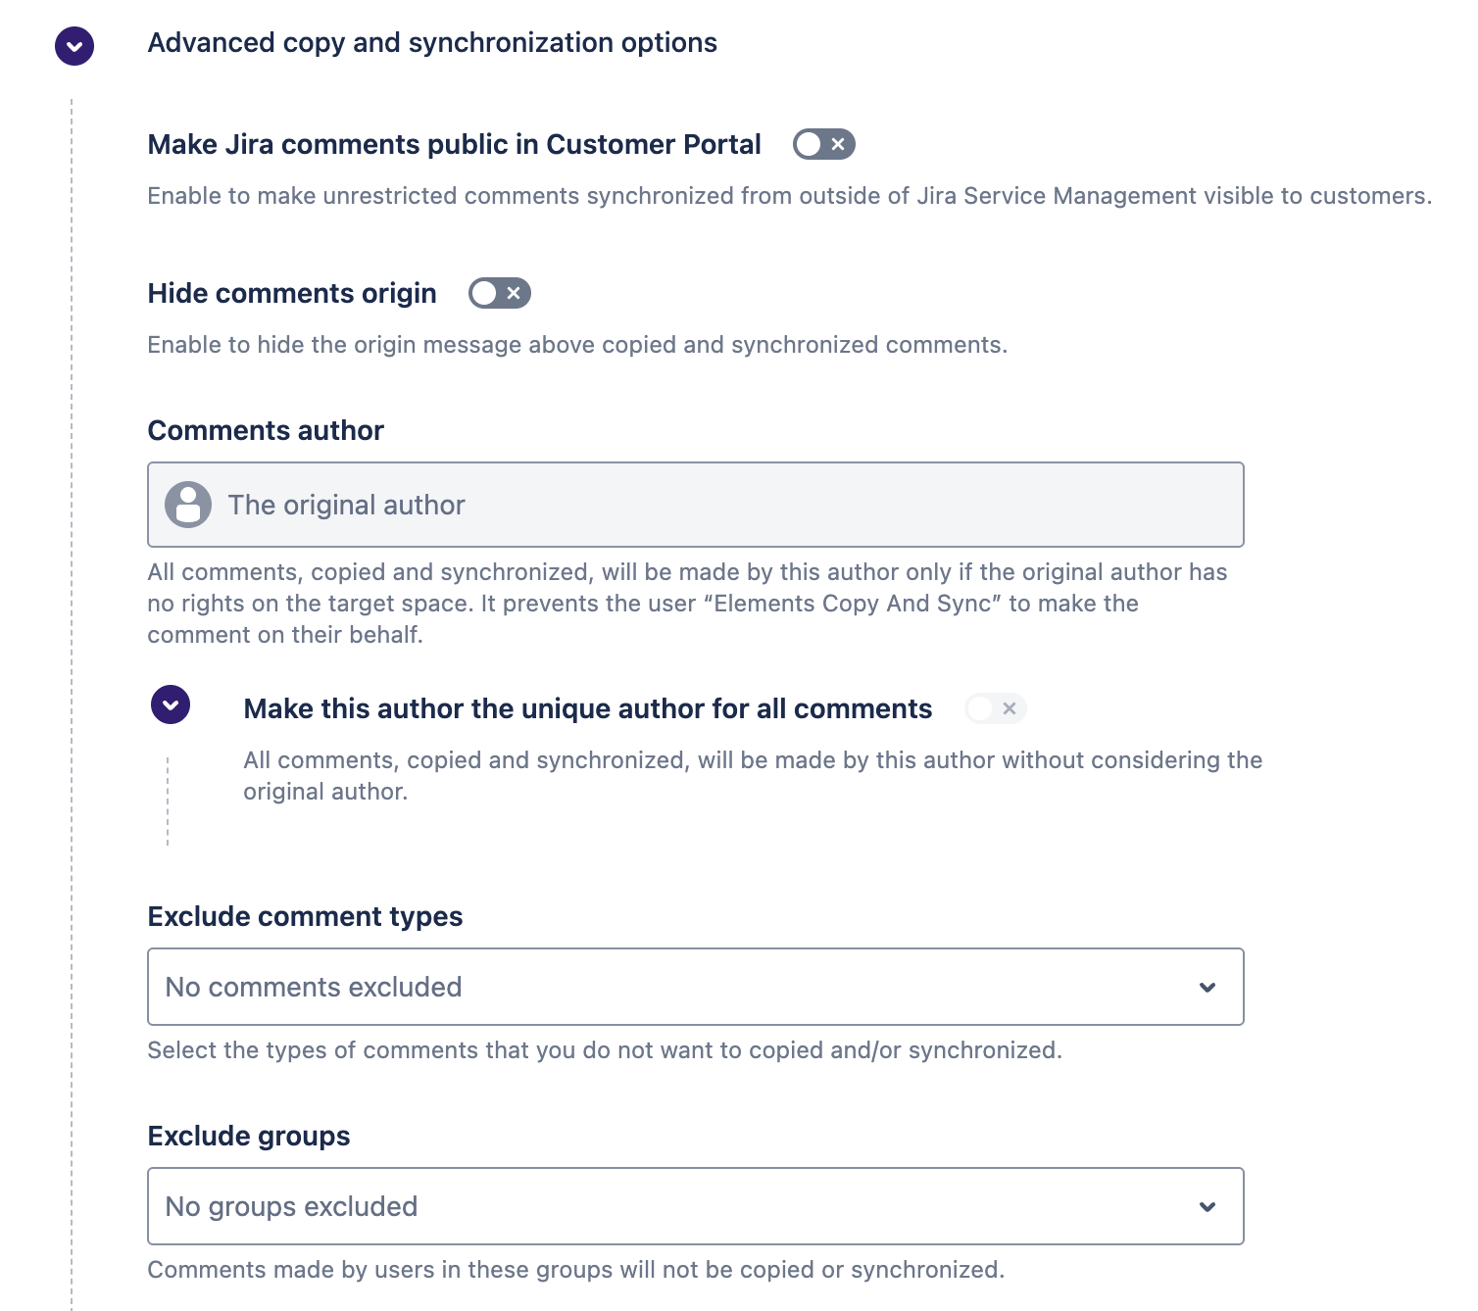This screenshot has width=1478, height=1311.
Task: Collapse Advanced copy and synchronization options section
Action: pyautogui.click(x=74, y=46)
